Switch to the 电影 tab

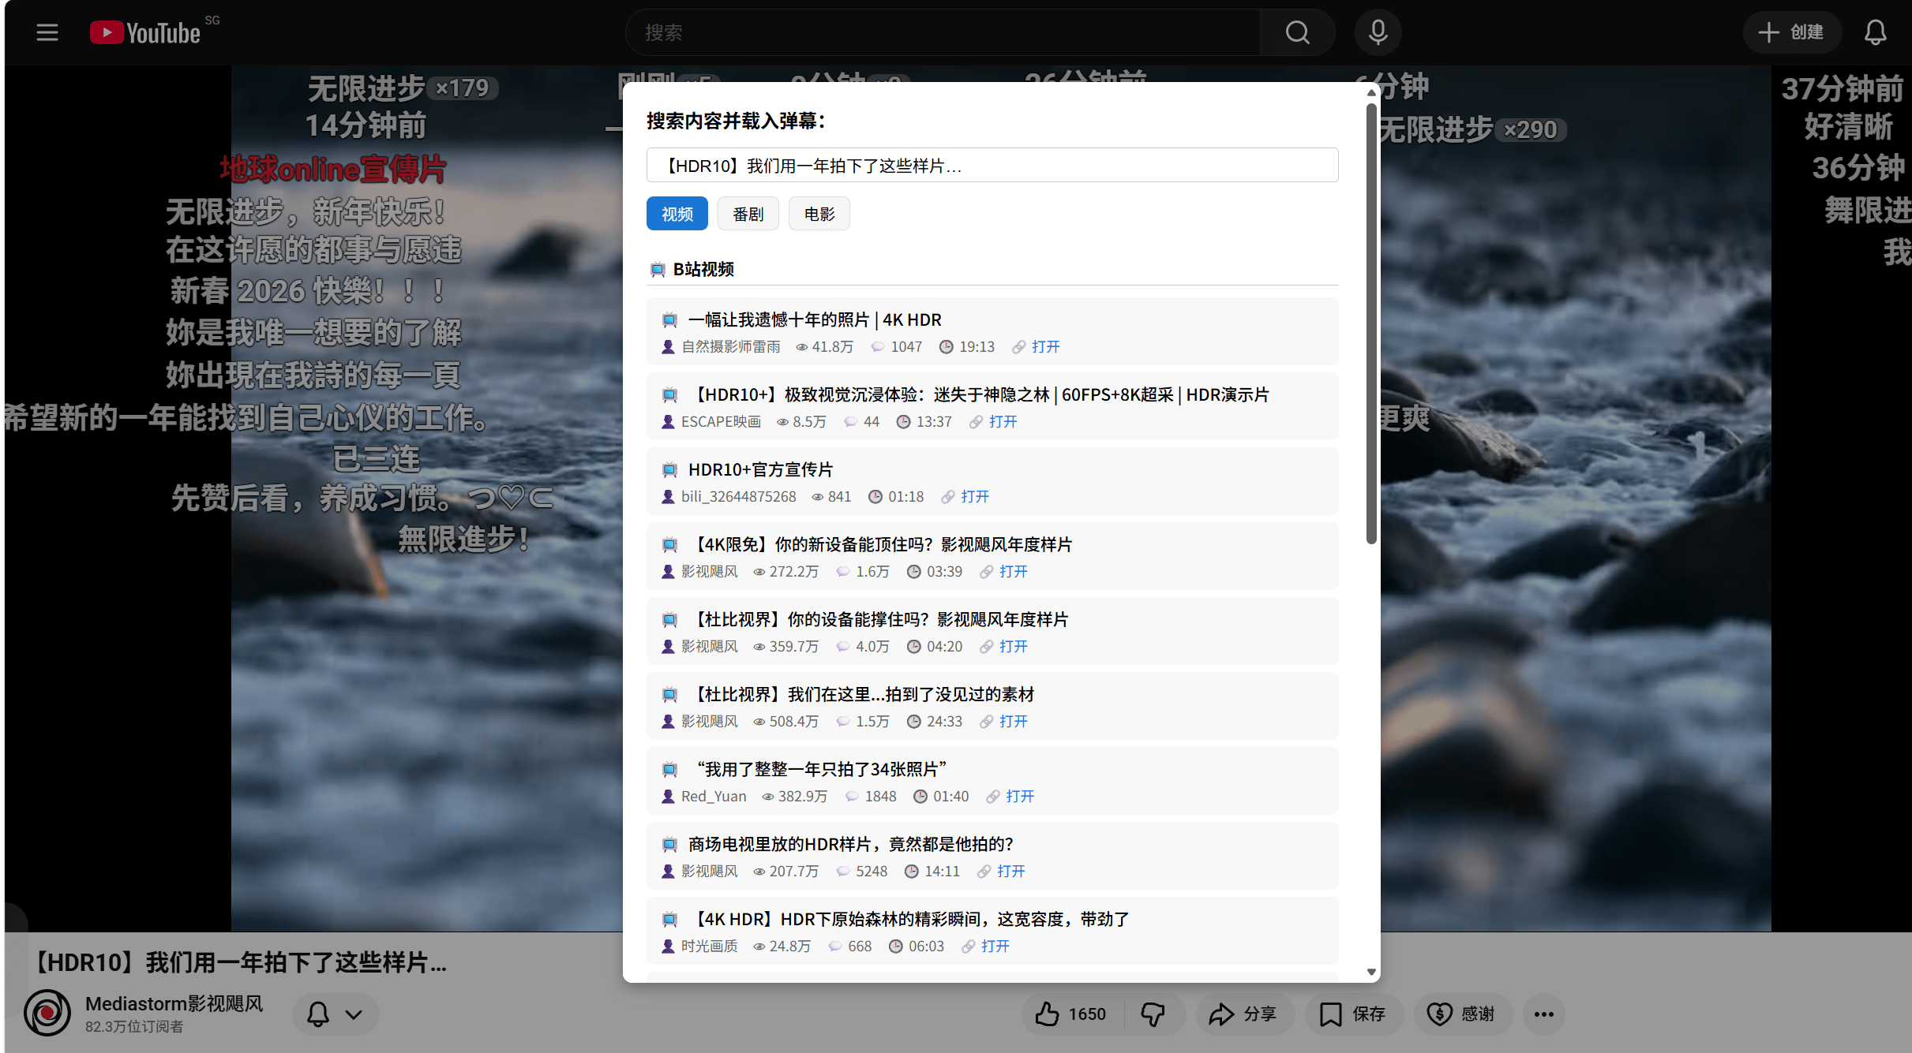point(819,214)
